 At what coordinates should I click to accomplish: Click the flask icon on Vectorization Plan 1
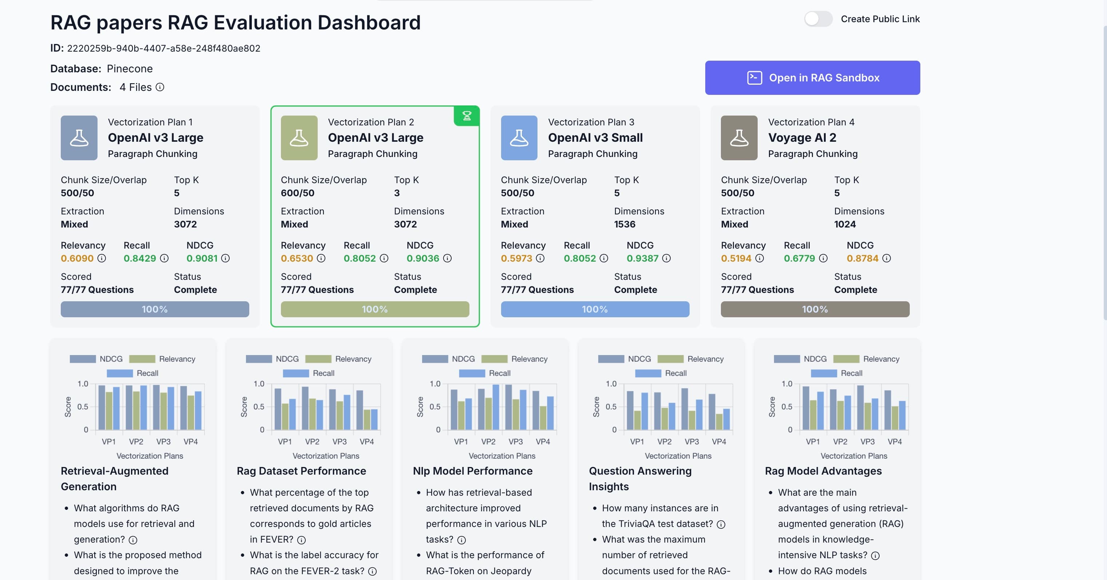pyautogui.click(x=79, y=138)
